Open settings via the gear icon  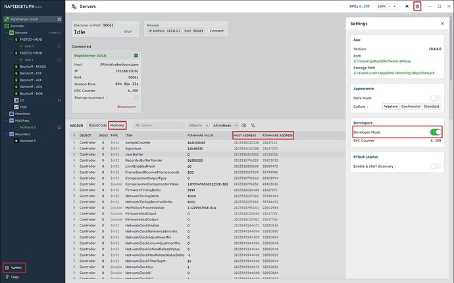click(x=416, y=6)
